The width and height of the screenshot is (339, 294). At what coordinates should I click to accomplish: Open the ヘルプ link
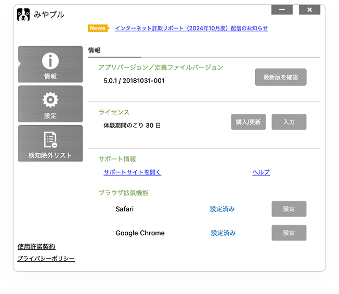[261, 172]
